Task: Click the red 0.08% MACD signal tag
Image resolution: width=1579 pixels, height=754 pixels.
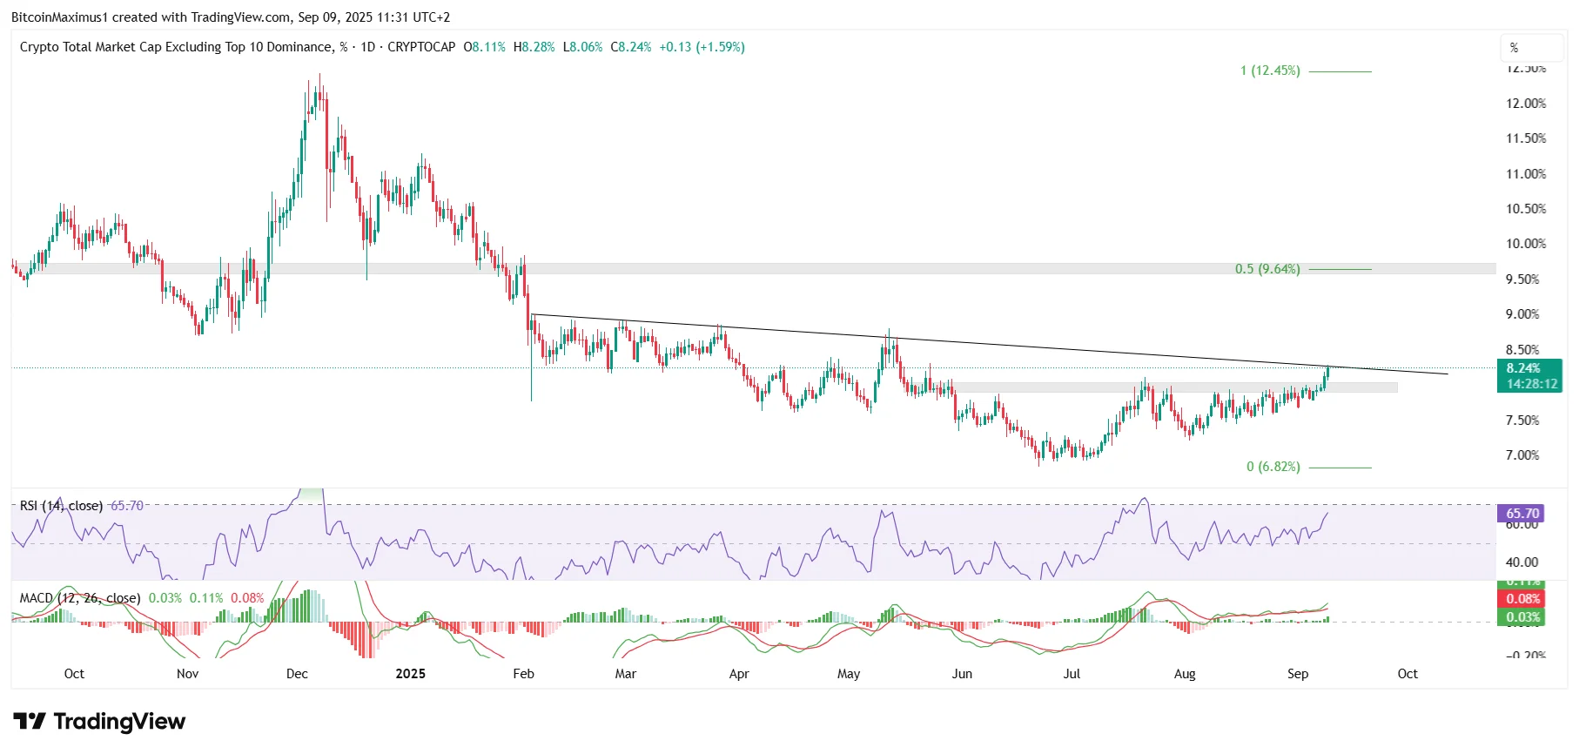Action: 1522,599
